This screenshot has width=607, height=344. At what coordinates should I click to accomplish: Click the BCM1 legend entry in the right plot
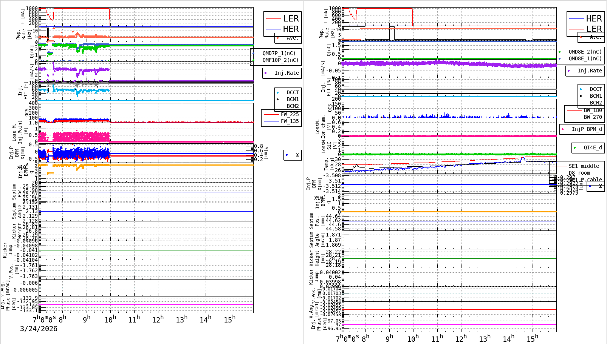[596, 96]
